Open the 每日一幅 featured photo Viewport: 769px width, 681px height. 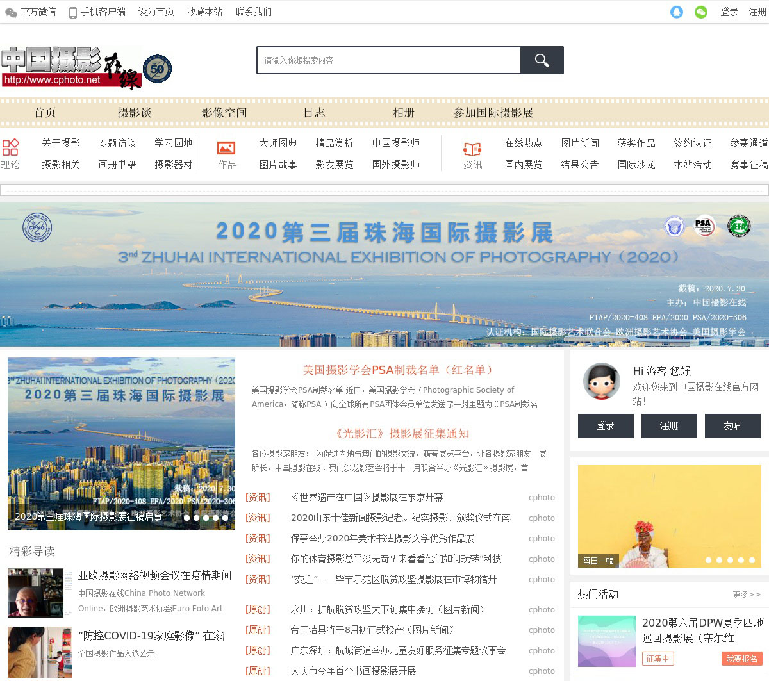point(669,516)
